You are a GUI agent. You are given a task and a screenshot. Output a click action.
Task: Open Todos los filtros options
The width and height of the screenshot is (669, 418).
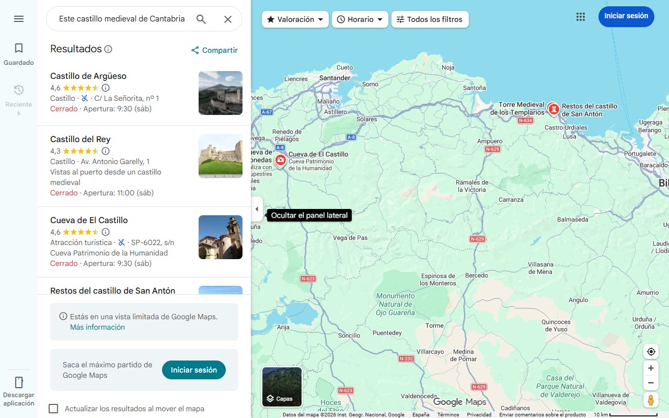(x=430, y=19)
